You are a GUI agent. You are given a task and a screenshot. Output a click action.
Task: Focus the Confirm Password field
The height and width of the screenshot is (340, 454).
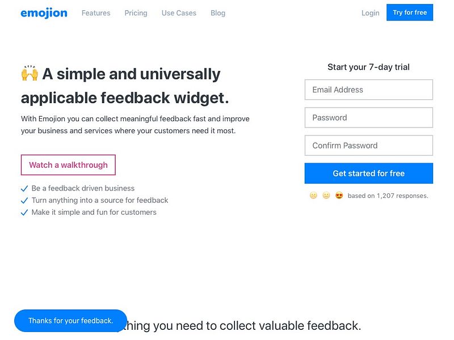tap(368, 146)
